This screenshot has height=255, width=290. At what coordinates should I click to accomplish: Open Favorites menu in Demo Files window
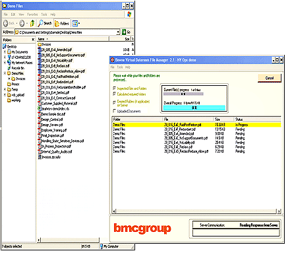tap(32, 15)
